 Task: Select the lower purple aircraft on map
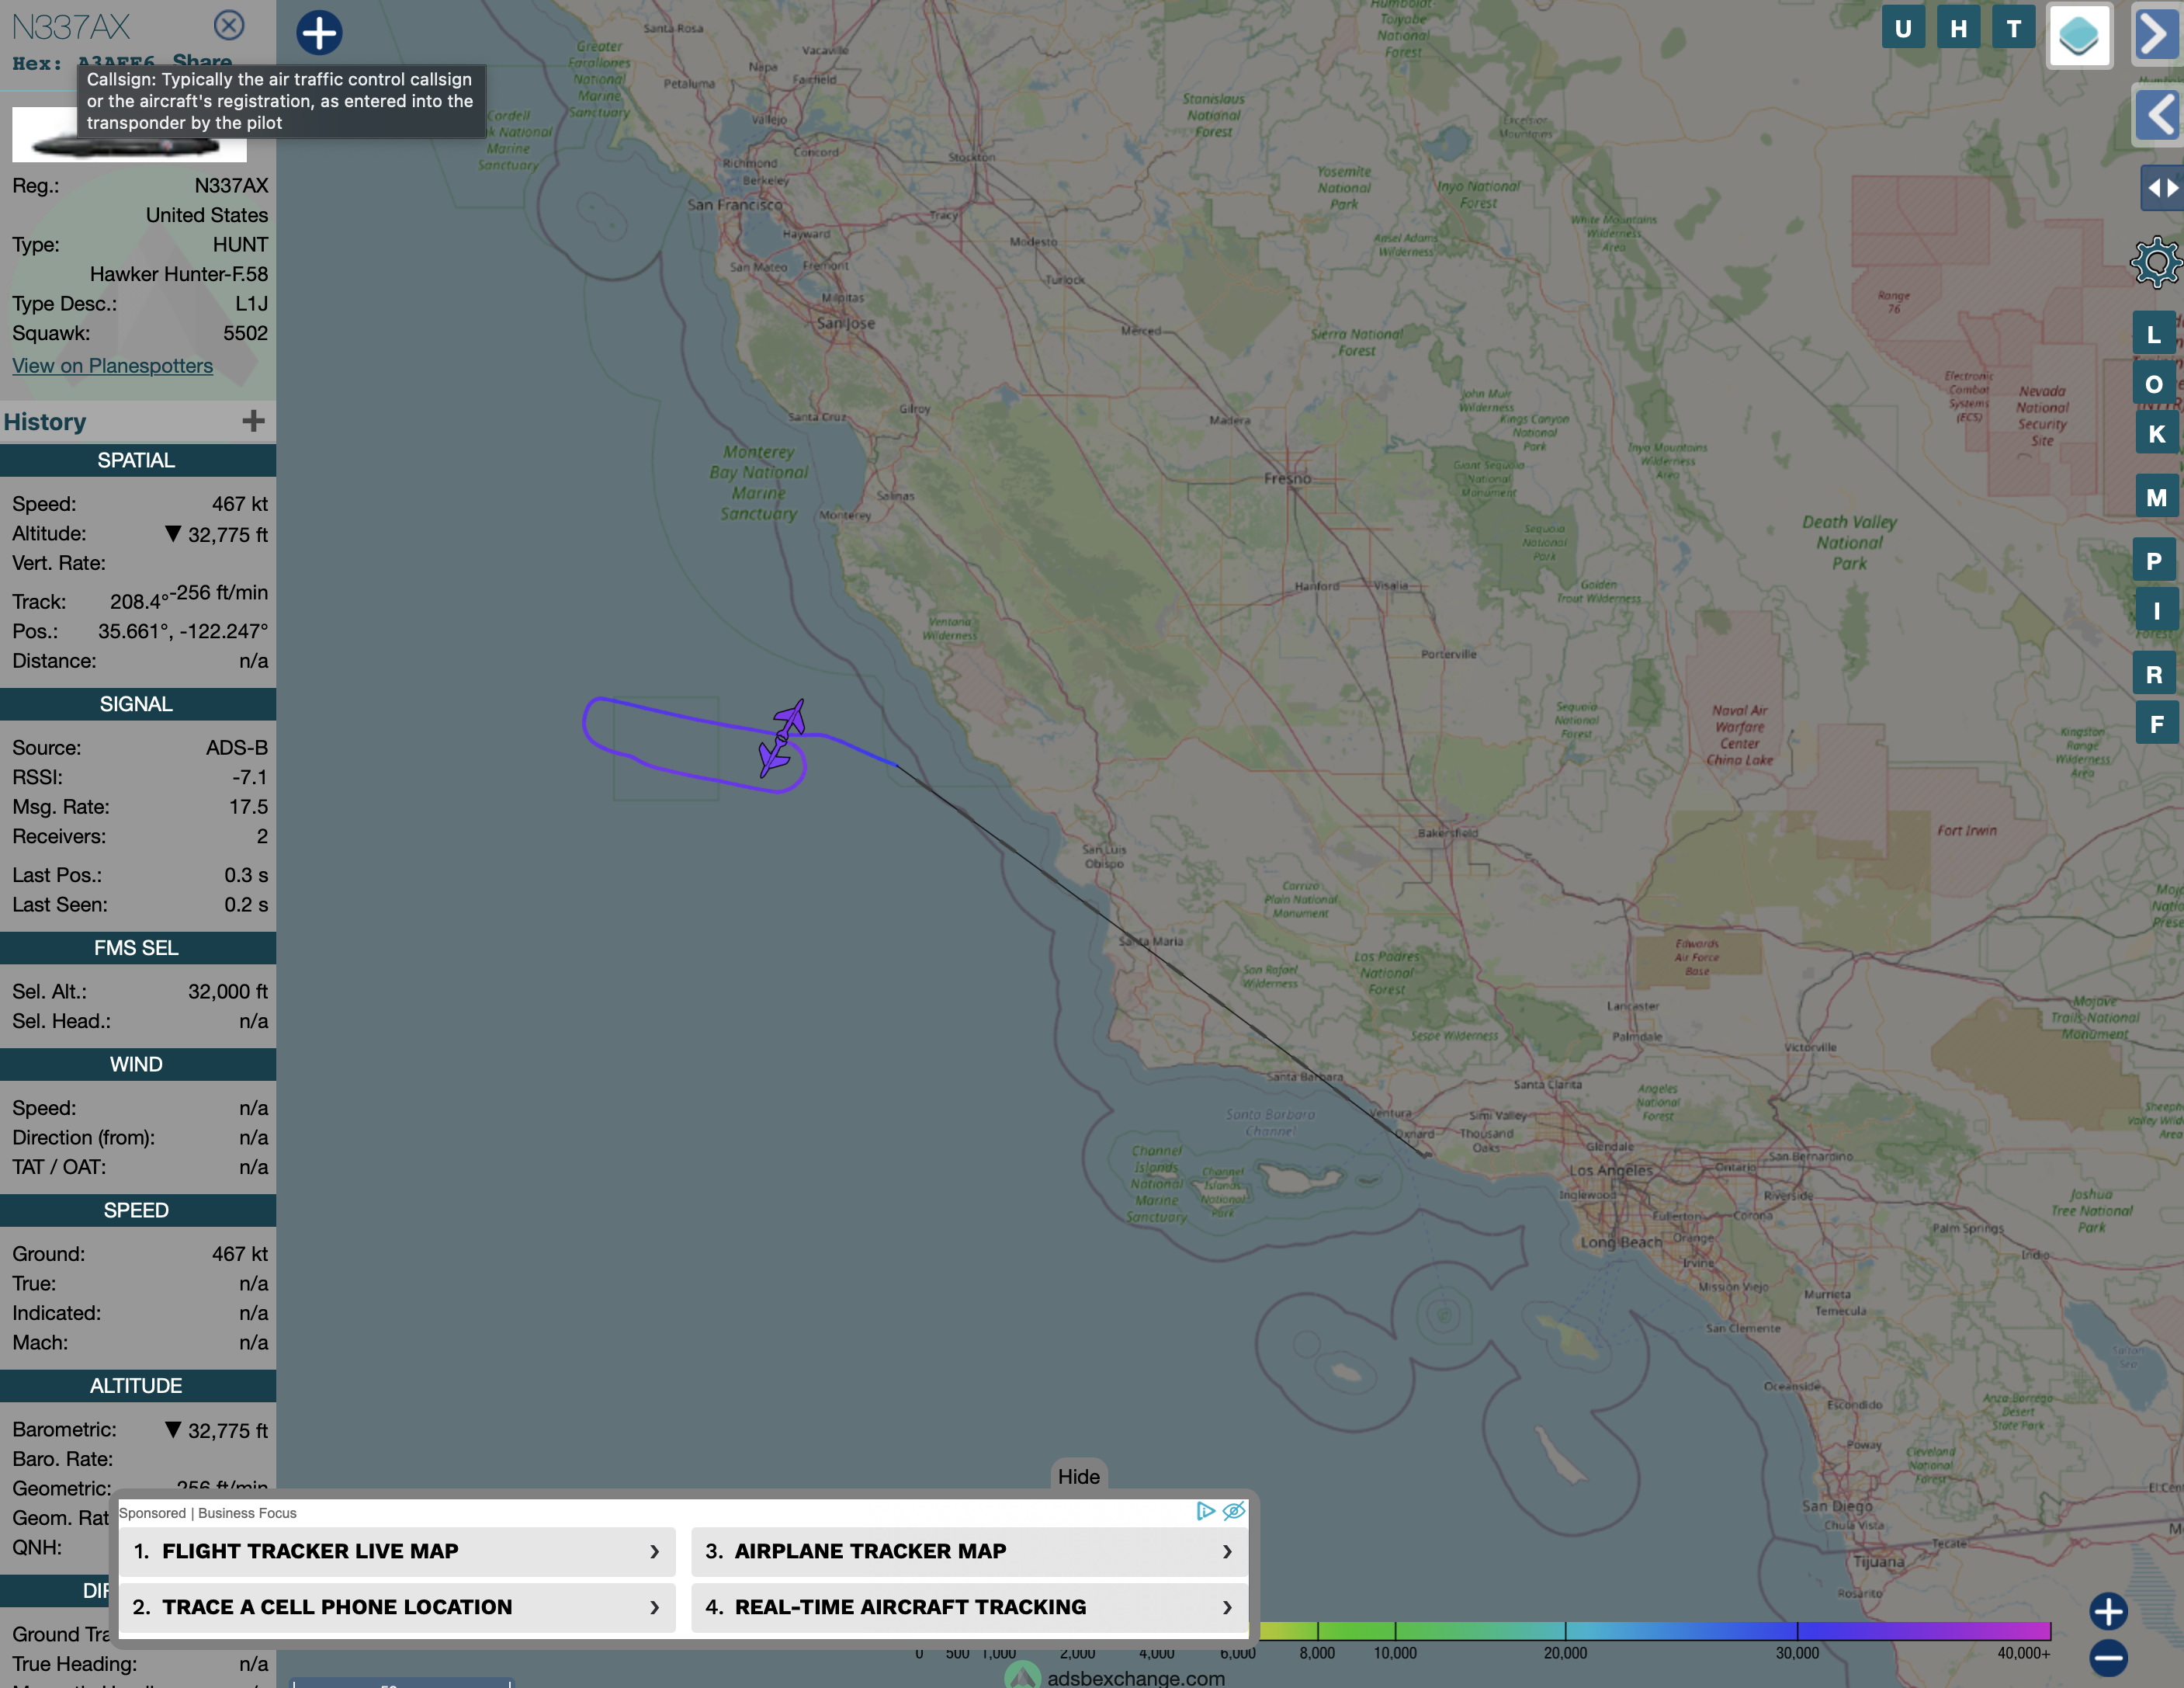774,759
